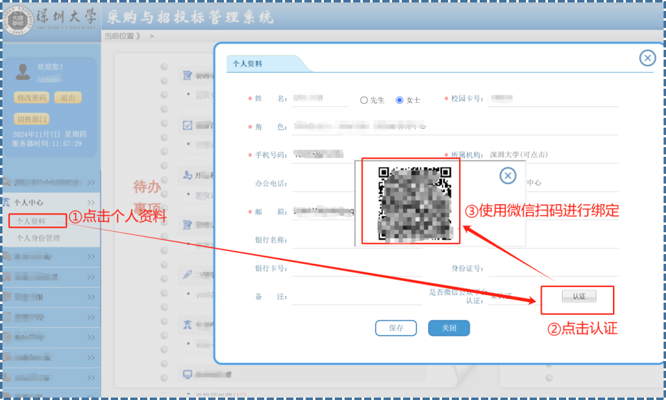Collapse the 个人中心 menu section
Screen dimensions: 666x400
pyautogui.click(x=50, y=202)
